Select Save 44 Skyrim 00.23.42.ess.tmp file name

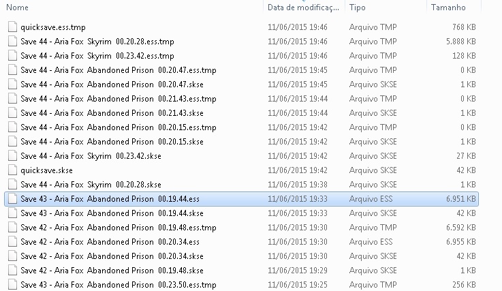[x=97, y=56]
